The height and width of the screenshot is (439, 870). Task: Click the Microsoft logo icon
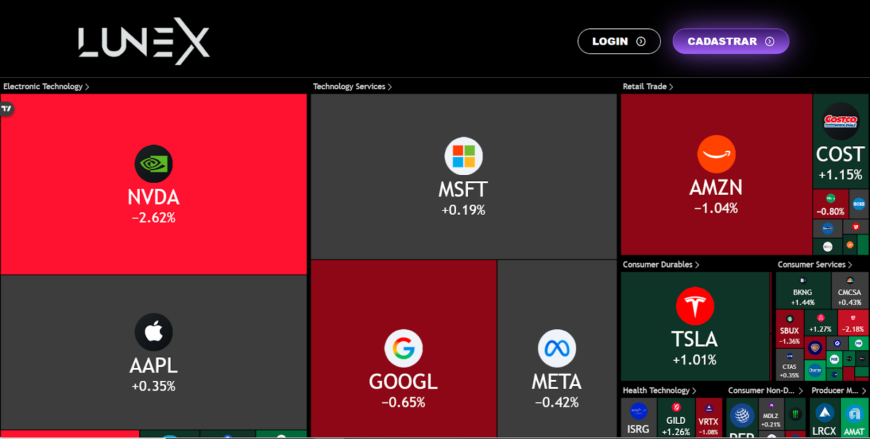463,156
